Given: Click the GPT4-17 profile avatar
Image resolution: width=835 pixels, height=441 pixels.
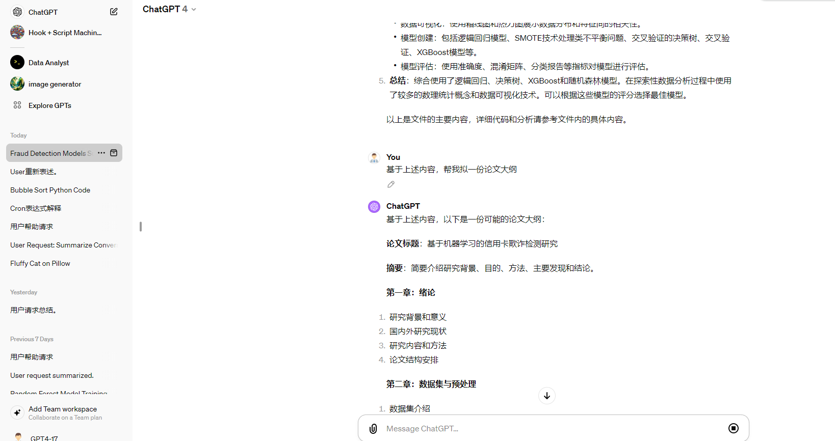Looking at the screenshot, I should 18,437.
